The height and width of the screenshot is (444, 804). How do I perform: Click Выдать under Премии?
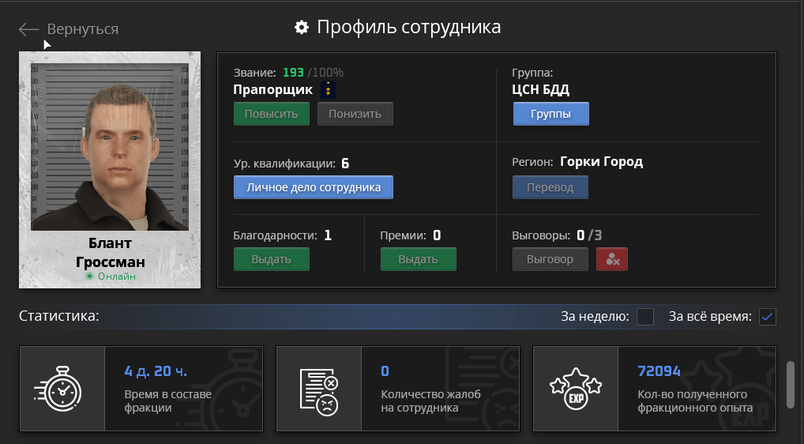[418, 259]
